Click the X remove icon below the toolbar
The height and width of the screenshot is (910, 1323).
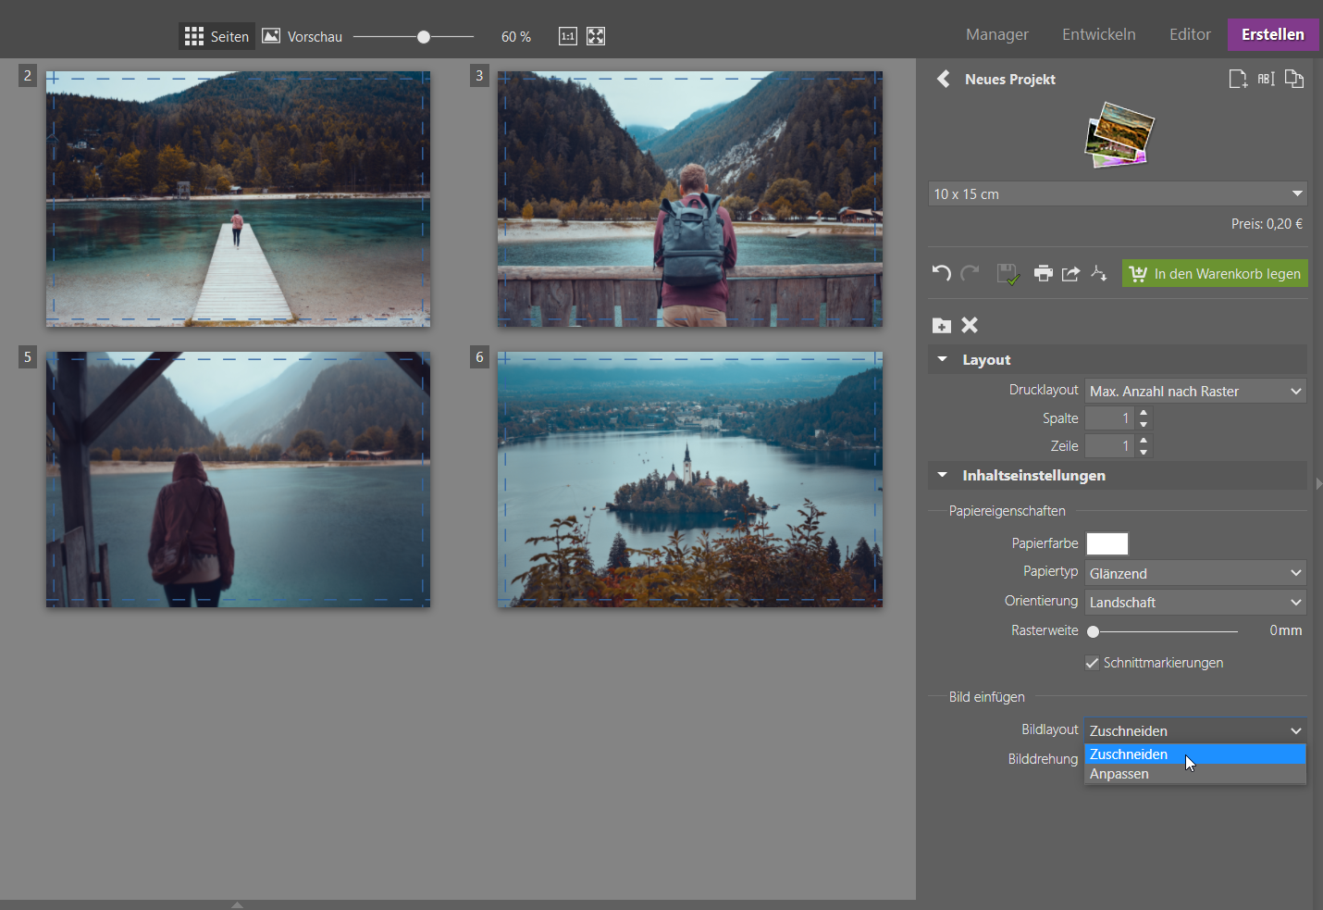[x=970, y=325]
